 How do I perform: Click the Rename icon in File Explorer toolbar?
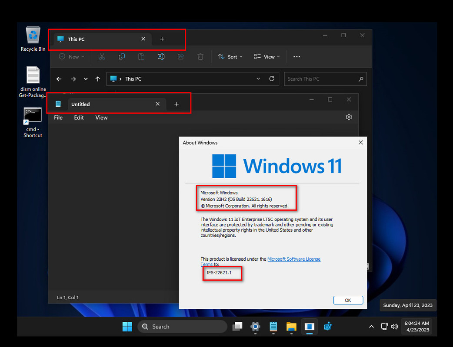161,57
